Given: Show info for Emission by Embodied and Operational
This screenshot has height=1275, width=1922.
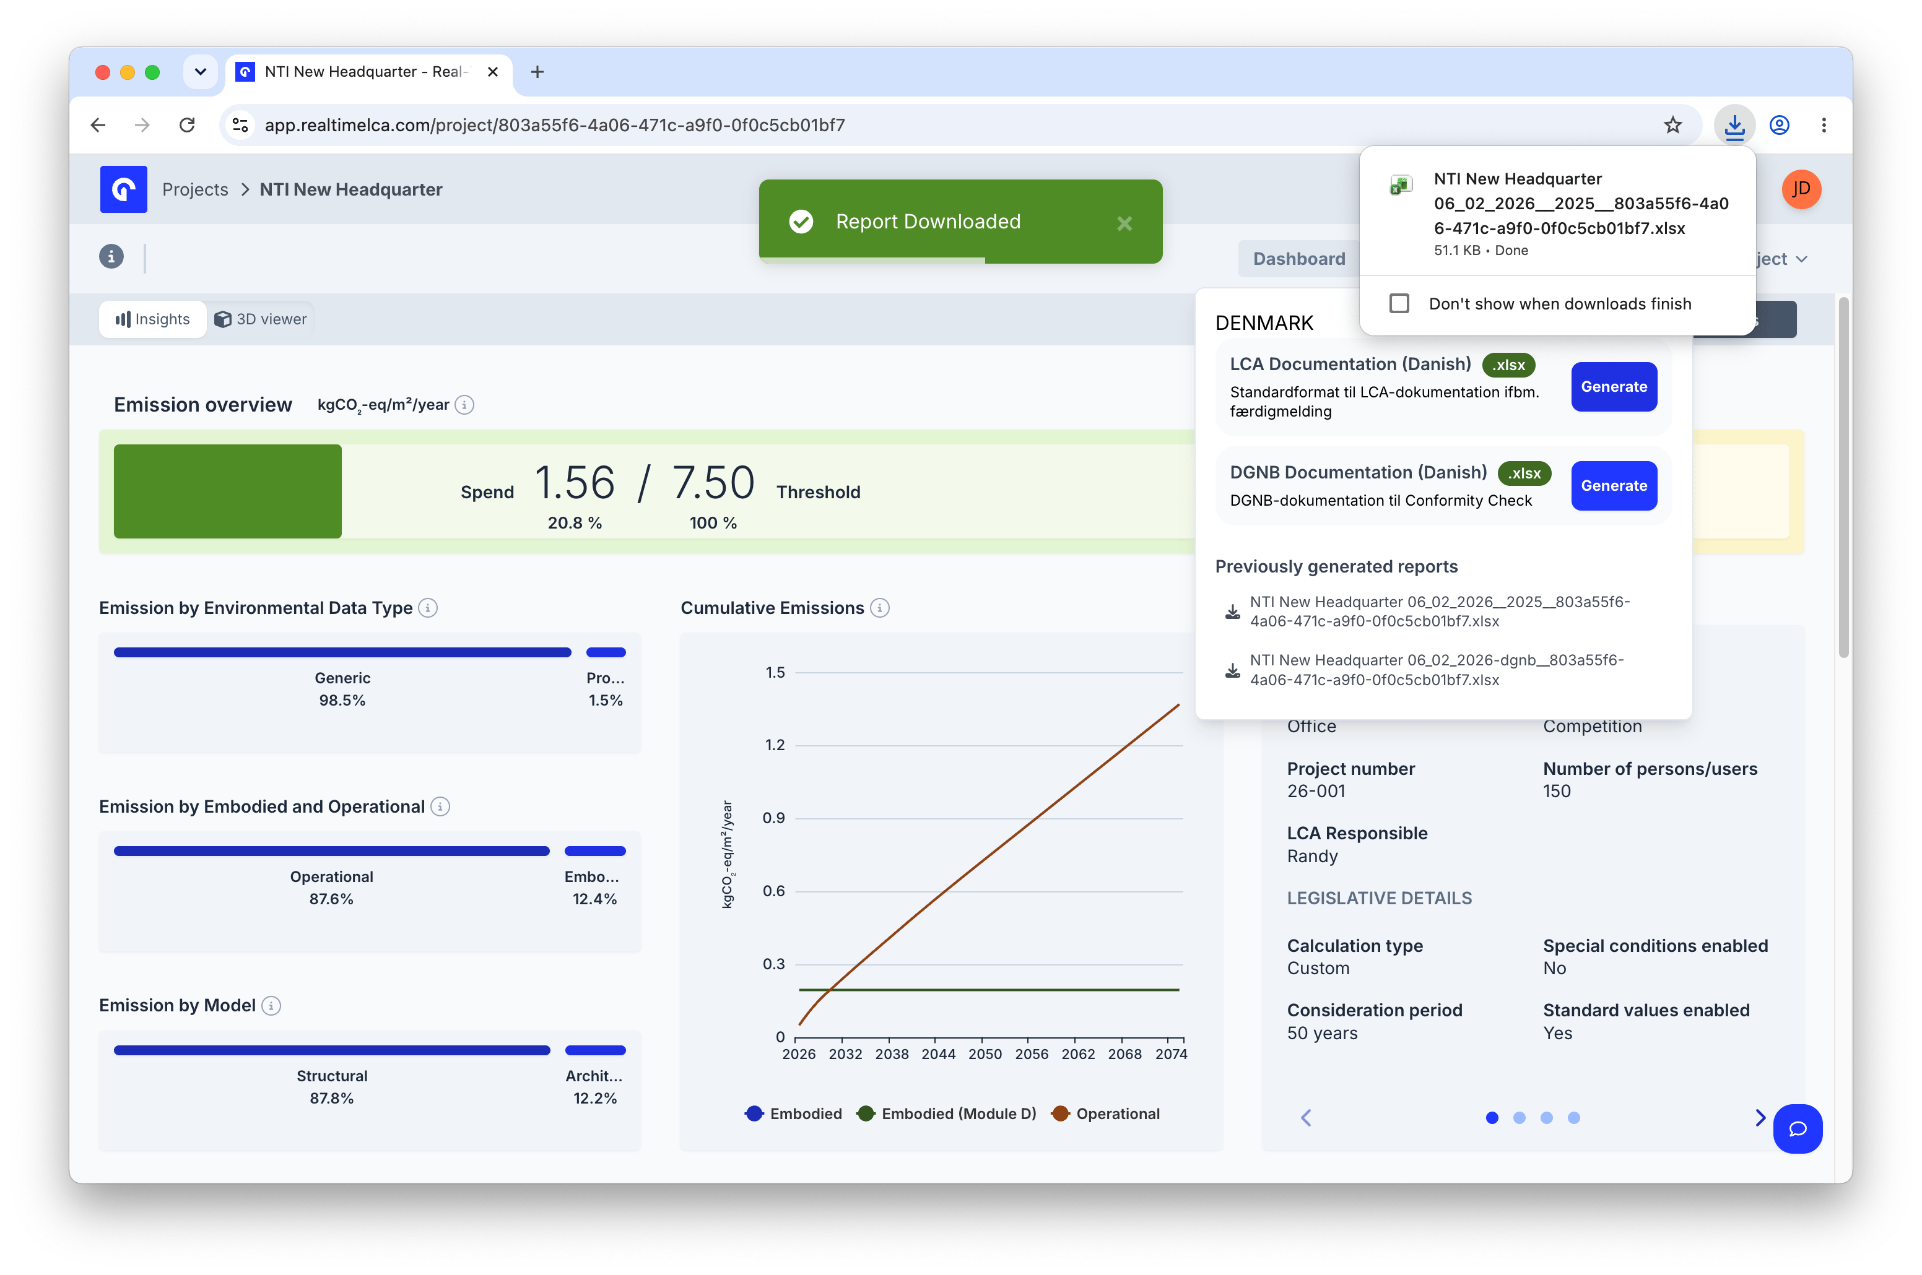Looking at the screenshot, I should 440,806.
